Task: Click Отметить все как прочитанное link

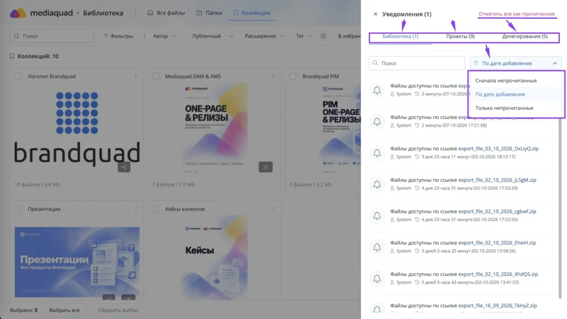Action: [x=517, y=14]
